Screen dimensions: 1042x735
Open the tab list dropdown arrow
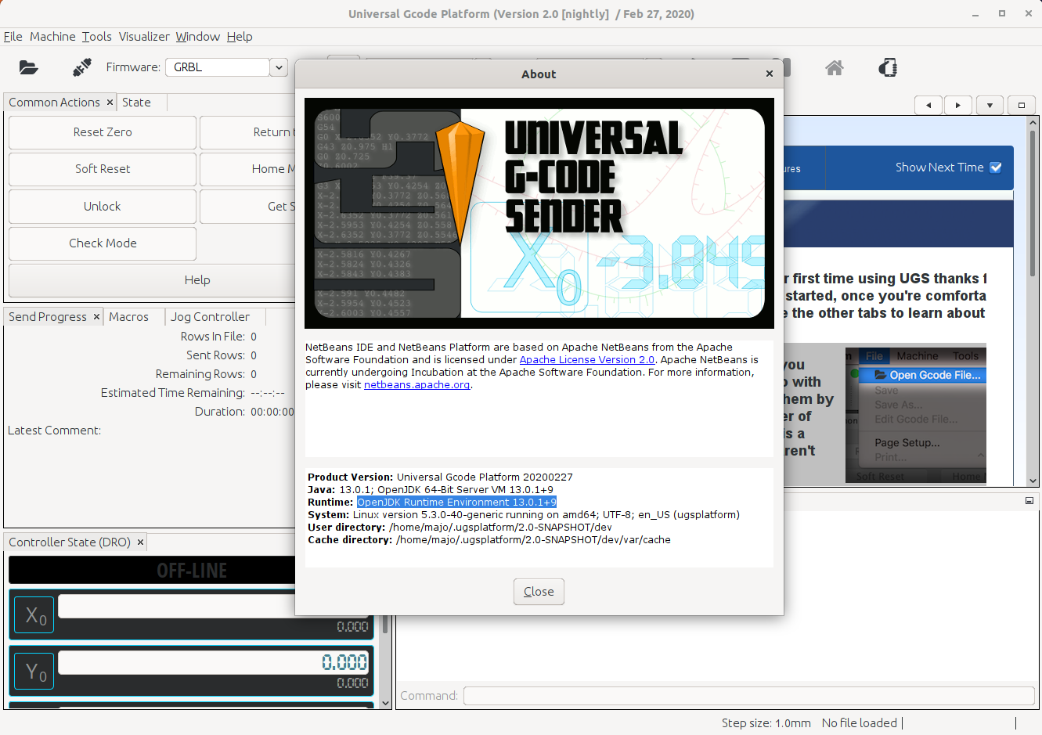coord(989,105)
